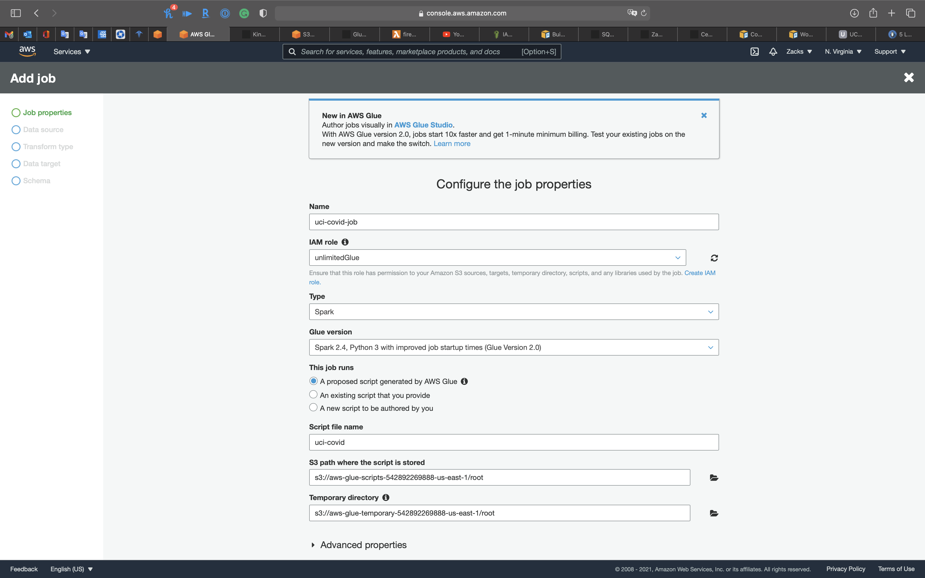925x578 pixels.
Task: Open the Services menu
Action: (71, 52)
